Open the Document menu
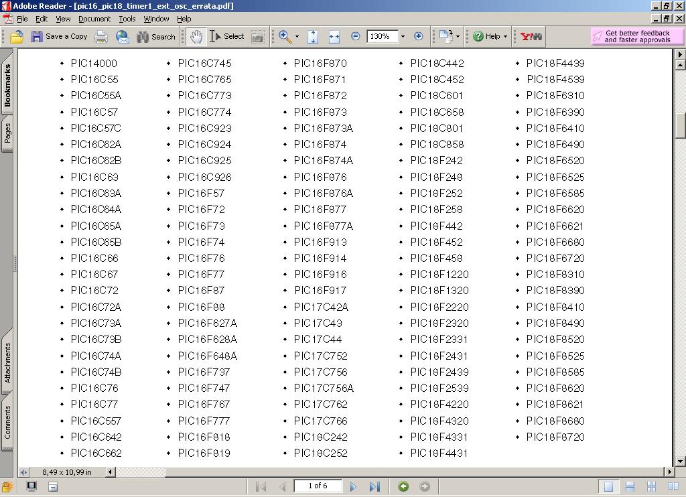 pos(94,19)
